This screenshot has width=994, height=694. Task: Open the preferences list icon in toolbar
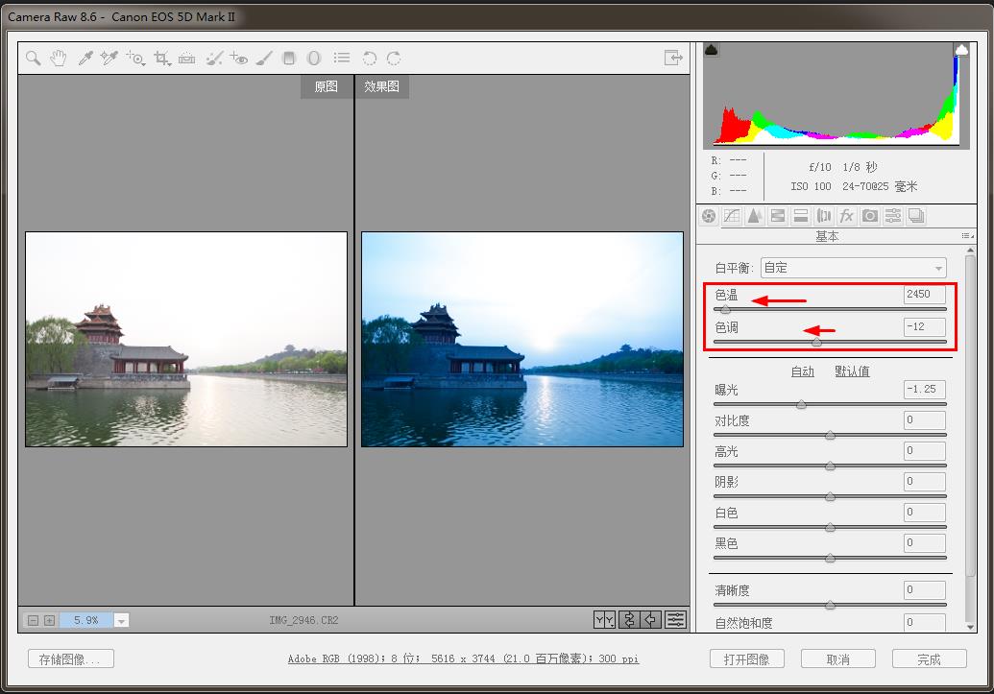342,58
